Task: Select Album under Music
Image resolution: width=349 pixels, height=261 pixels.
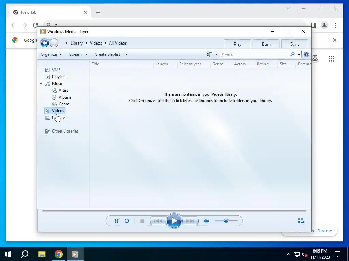Action: 61,97
